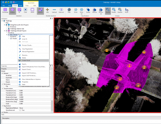Click the Clear selection icon
The width and height of the screenshot is (161, 124).
pyautogui.click(x=26, y=11)
